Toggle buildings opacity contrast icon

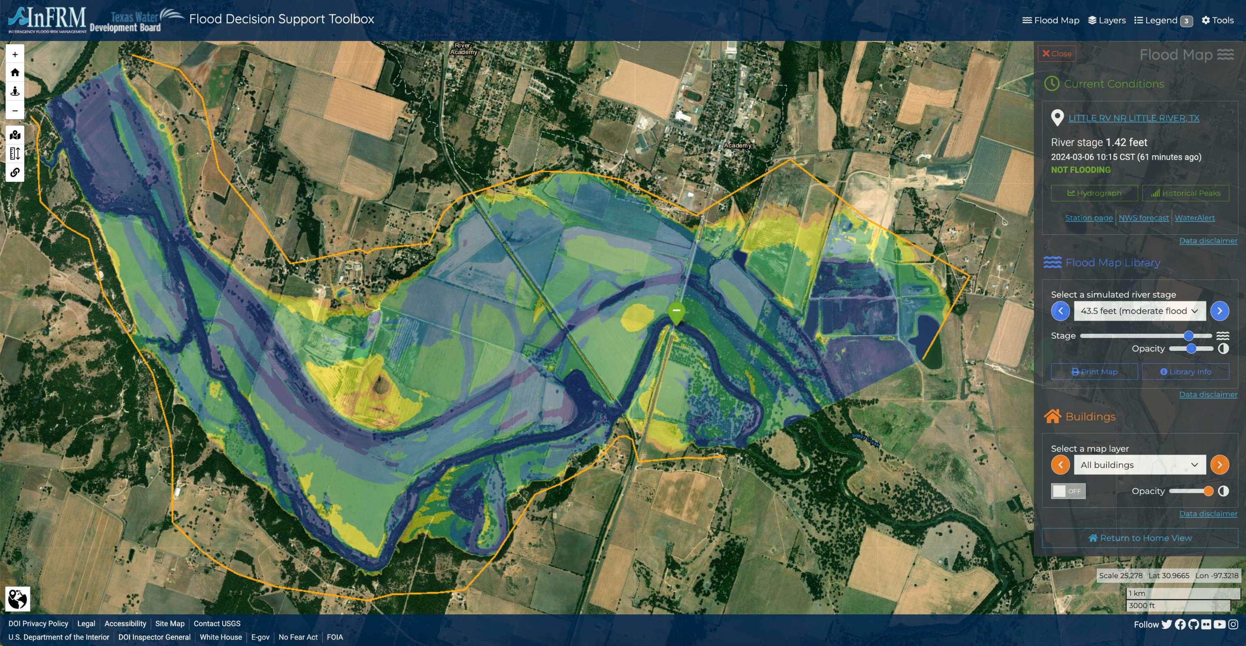coord(1223,491)
